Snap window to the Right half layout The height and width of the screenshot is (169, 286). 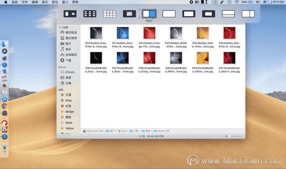click(x=149, y=14)
